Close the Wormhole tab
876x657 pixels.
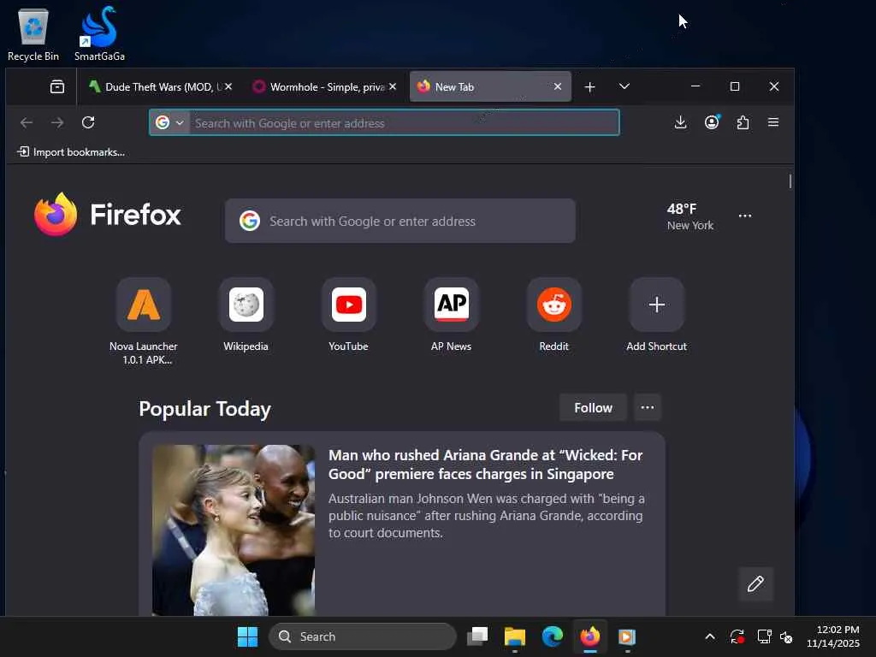click(x=393, y=86)
